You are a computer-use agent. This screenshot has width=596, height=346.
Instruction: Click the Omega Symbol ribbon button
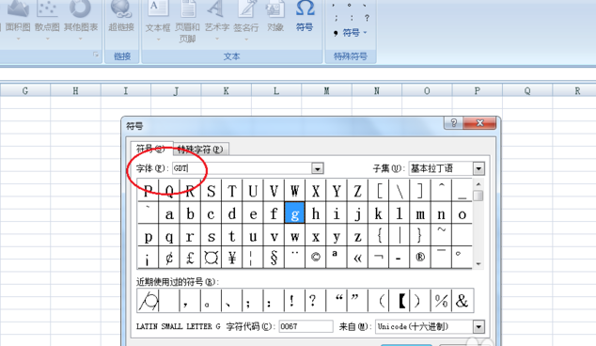tap(305, 17)
